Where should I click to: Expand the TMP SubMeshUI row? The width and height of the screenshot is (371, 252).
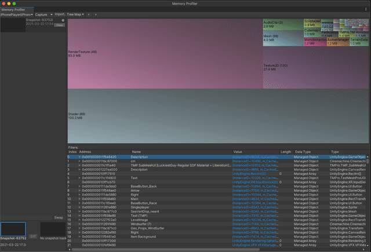coord(80,165)
